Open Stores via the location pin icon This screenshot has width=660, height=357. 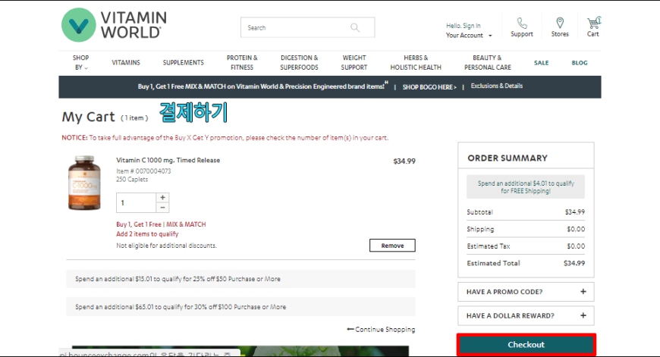coord(560,23)
